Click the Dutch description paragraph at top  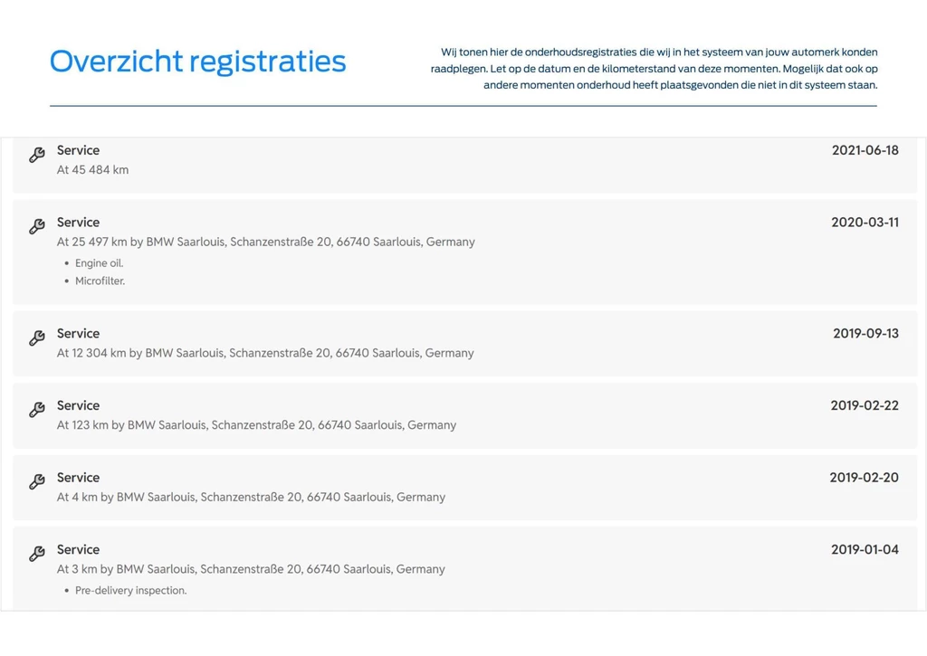(x=654, y=69)
